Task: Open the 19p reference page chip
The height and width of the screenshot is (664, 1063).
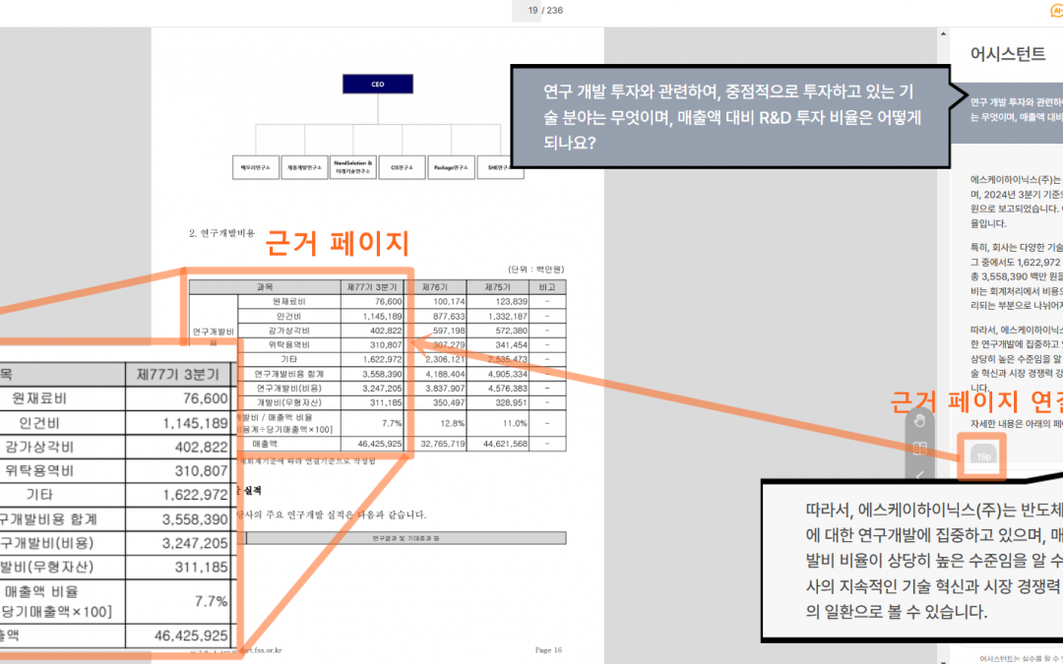Action: tap(983, 456)
